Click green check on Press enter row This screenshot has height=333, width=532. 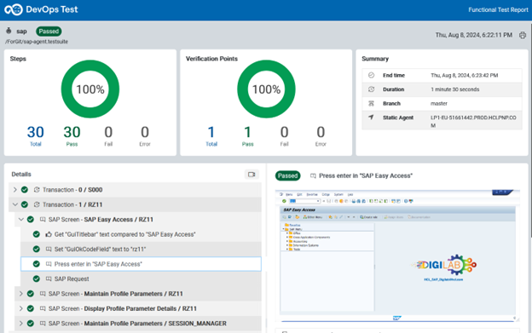tap(37, 264)
